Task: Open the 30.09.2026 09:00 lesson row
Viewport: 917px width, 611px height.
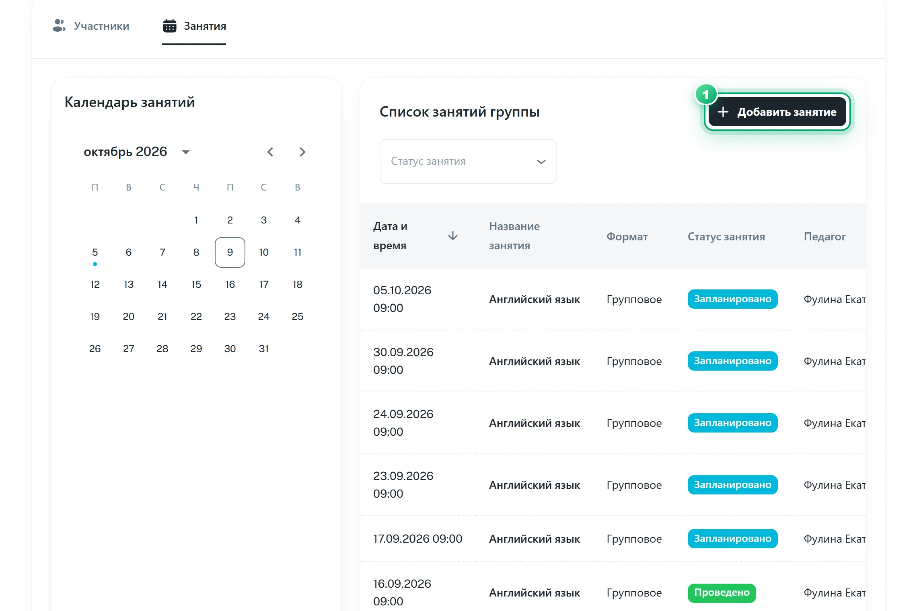Action: [x=613, y=361]
